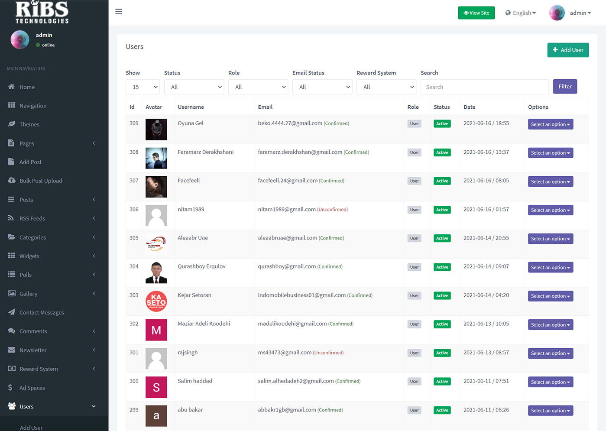
Task: Click the Bulk Post Upload cloud icon
Action: (12, 181)
